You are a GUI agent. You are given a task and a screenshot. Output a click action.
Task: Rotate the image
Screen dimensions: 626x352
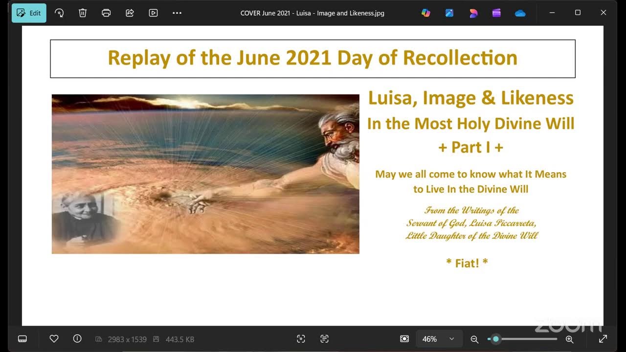[59, 13]
